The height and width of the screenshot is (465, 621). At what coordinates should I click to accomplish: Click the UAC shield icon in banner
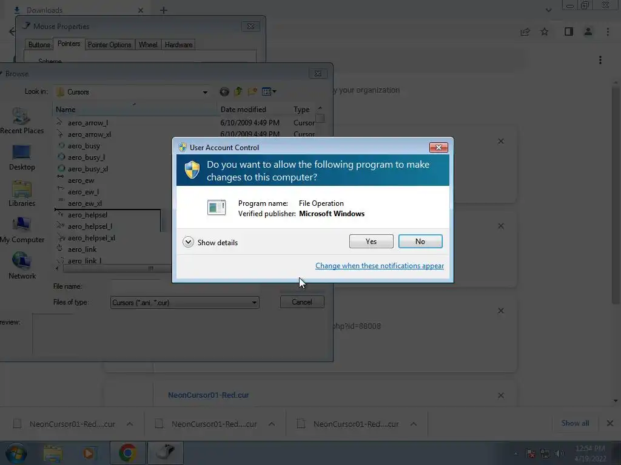pos(192,170)
